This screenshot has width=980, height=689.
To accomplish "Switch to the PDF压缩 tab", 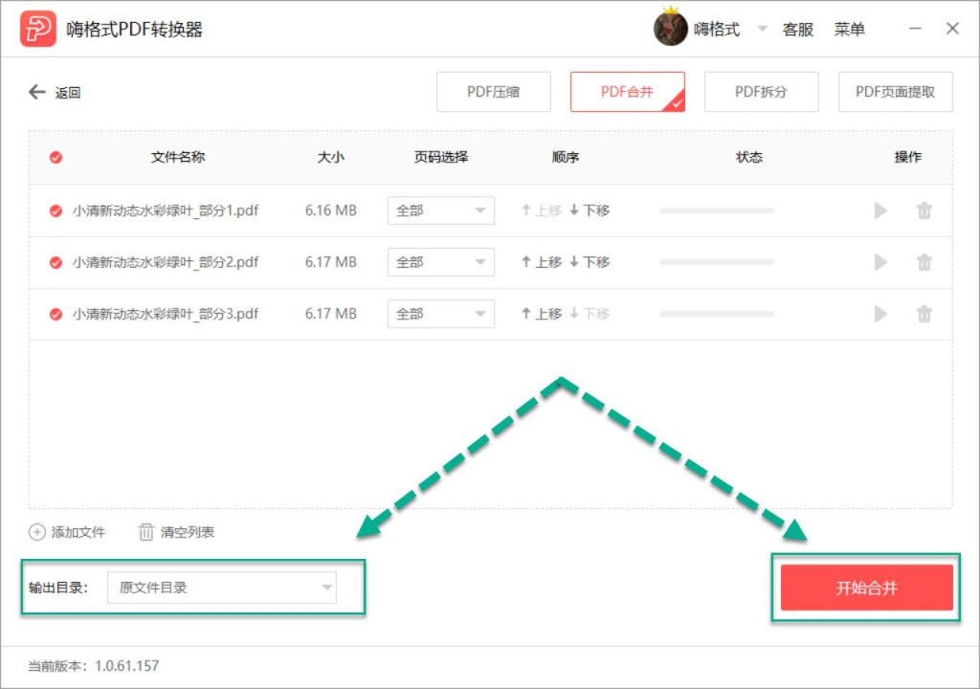I will point(493,92).
